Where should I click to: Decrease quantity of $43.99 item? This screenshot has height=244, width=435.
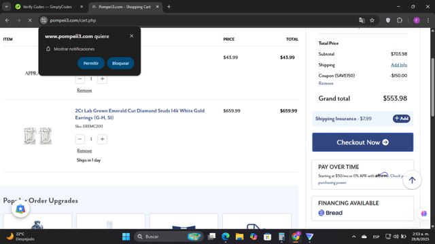[80, 79]
